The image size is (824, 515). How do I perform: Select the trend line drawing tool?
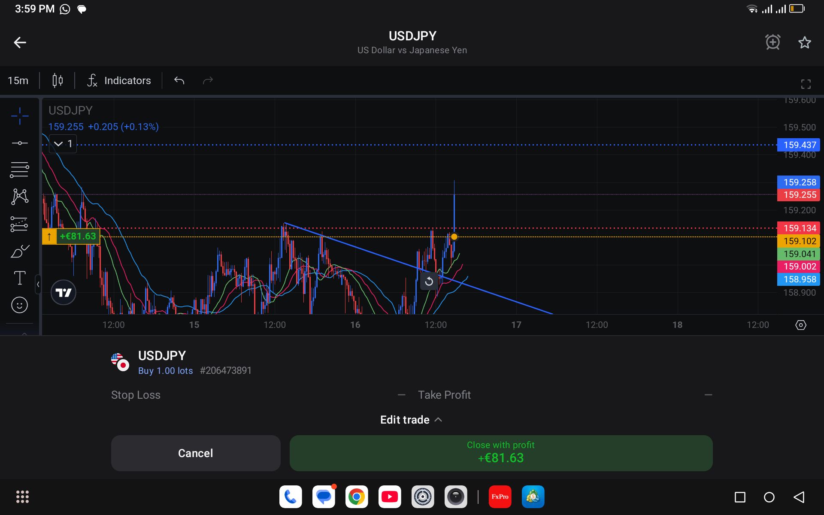[x=20, y=143]
